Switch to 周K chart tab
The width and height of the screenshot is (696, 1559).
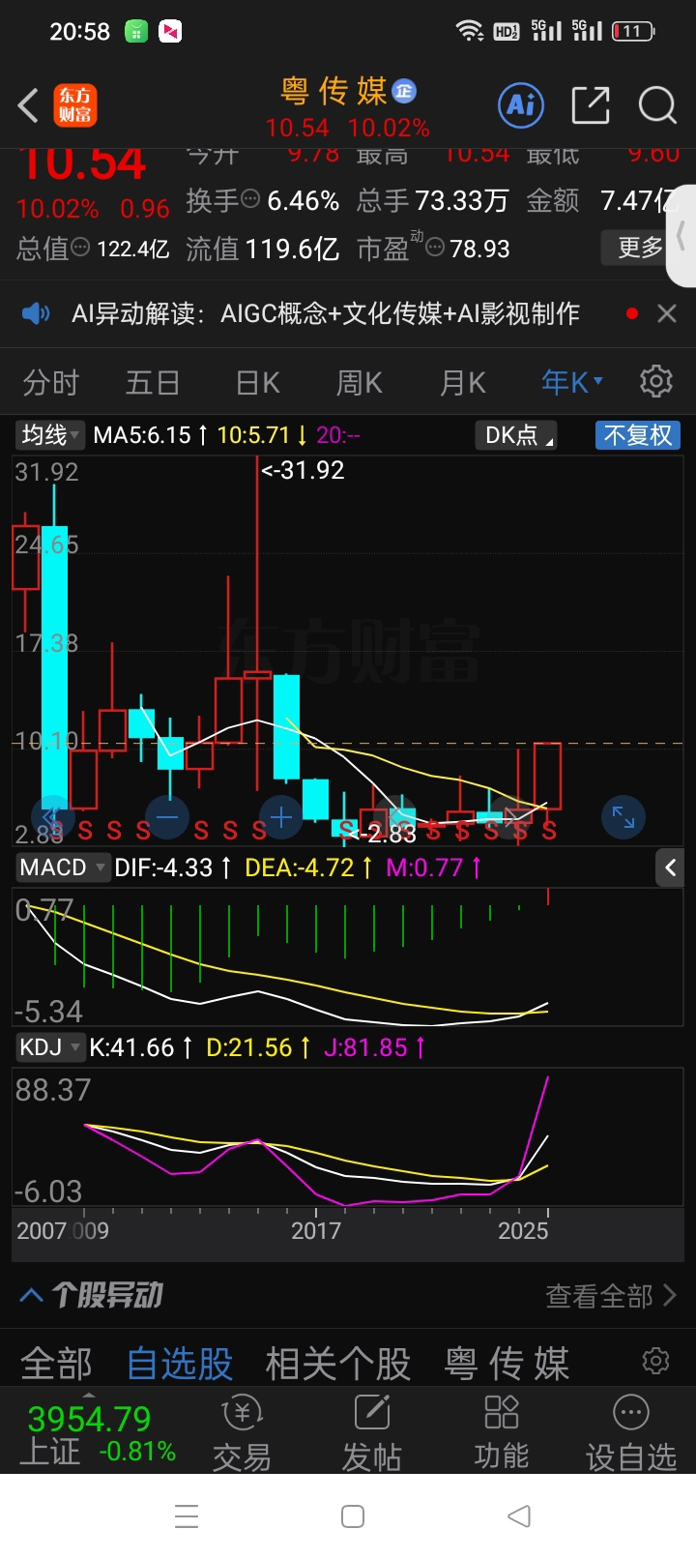360,383
